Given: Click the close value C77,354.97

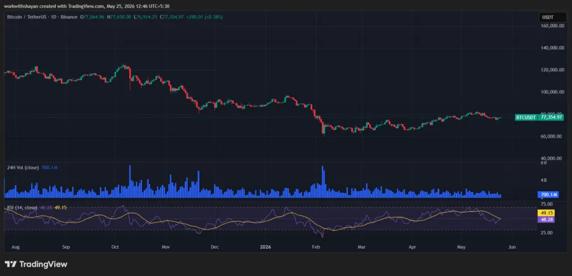Looking at the screenshot, I should (171, 17).
